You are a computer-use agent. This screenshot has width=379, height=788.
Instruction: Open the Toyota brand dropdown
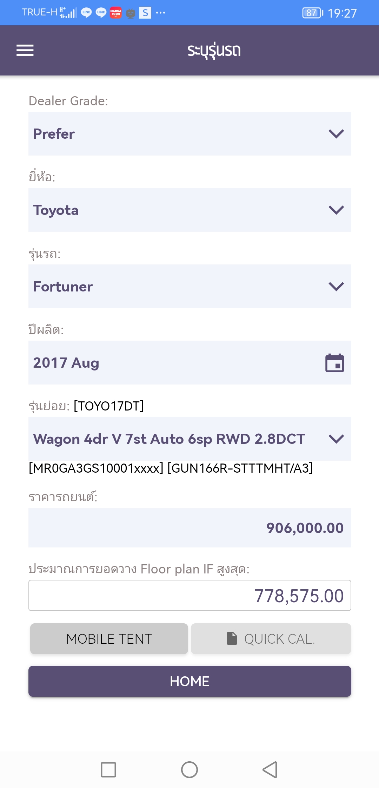point(189,210)
